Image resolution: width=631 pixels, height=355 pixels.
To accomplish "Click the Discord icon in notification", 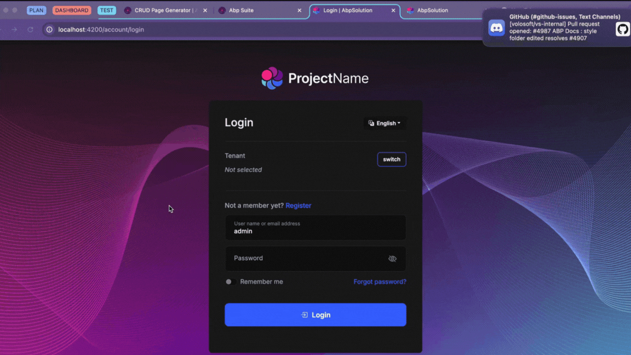I will [497, 28].
